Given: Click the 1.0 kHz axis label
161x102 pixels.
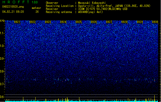Looking at the screenshot, I should 2,46.
